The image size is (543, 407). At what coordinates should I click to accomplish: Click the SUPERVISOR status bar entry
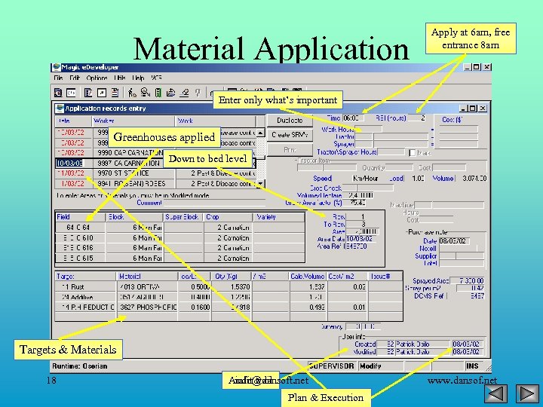coord(331,366)
